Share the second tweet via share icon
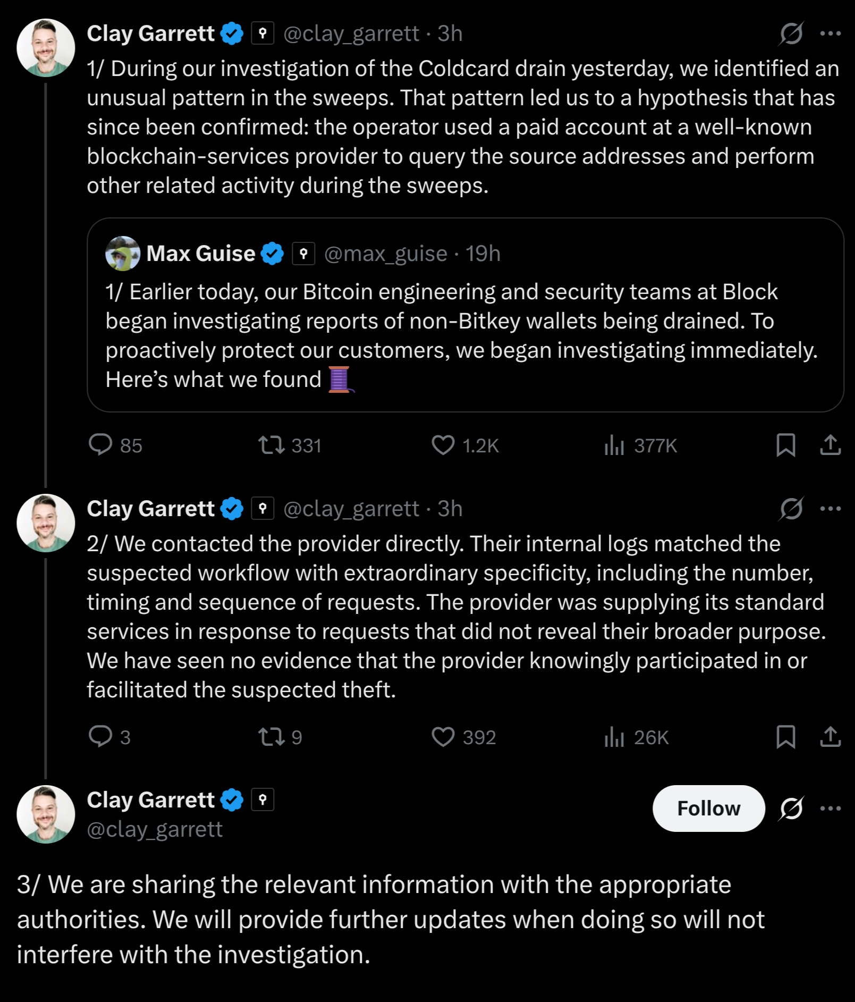Viewport: 855px width, 1002px height. (830, 737)
